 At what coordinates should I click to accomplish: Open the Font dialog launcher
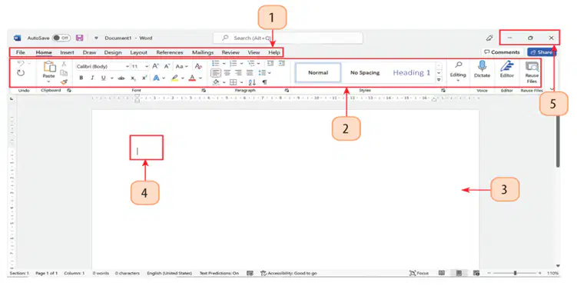(204, 90)
